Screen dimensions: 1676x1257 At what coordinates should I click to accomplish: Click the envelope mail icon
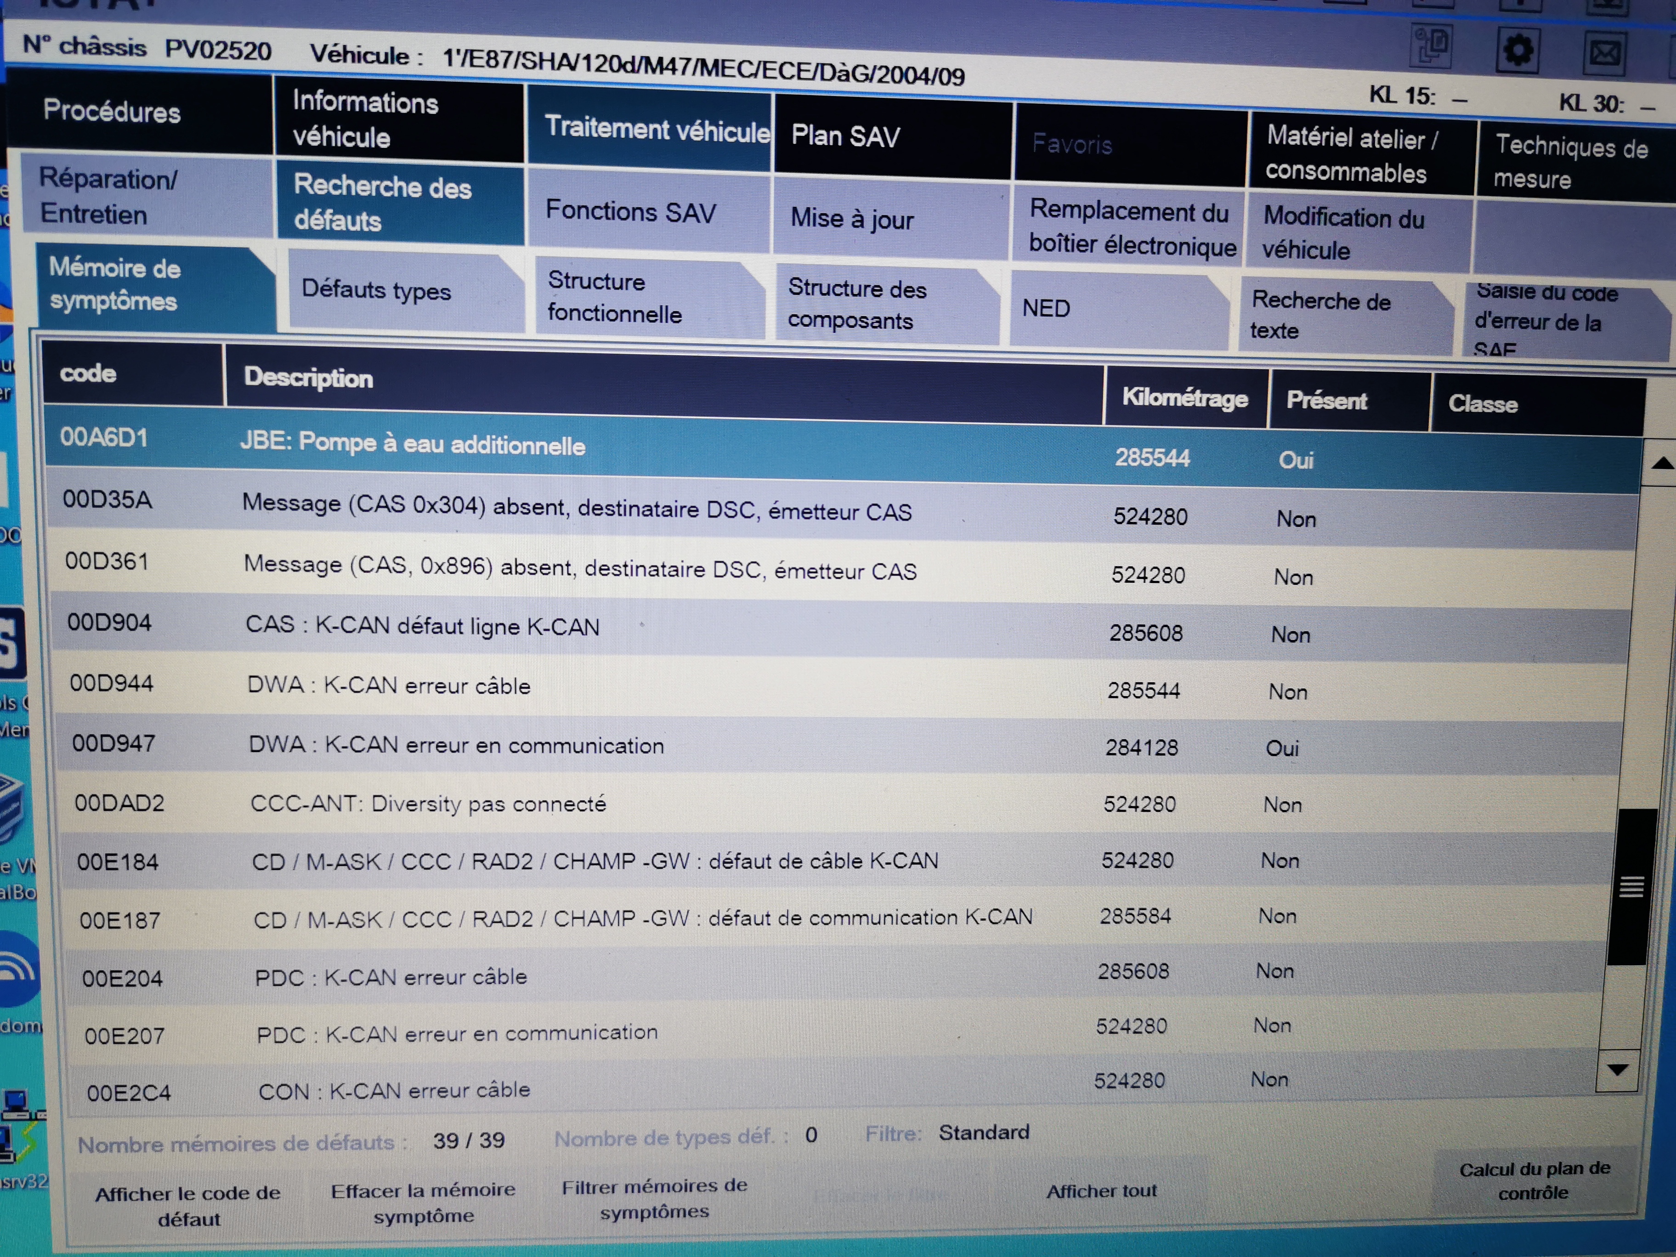(1604, 54)
